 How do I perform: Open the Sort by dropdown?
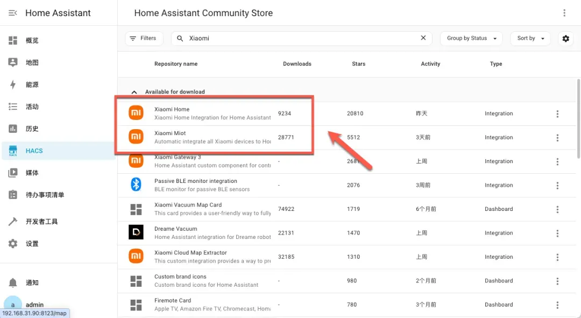pyautogui.click(x=530, y=39)
